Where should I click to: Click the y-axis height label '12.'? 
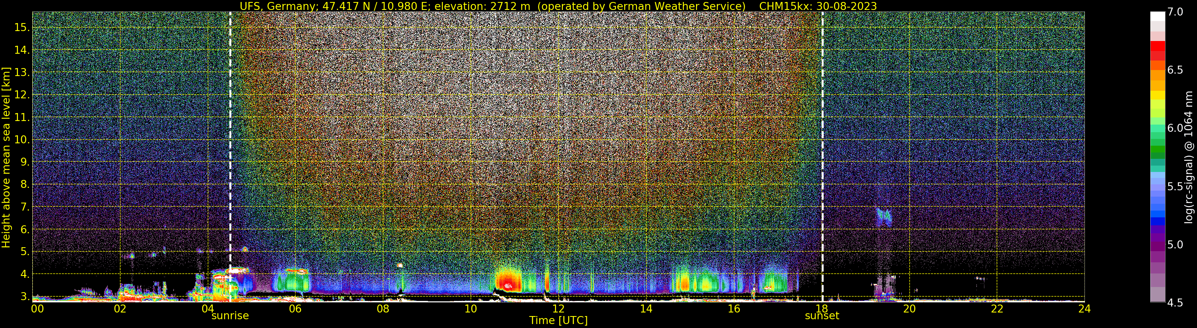tap(22, 95)
